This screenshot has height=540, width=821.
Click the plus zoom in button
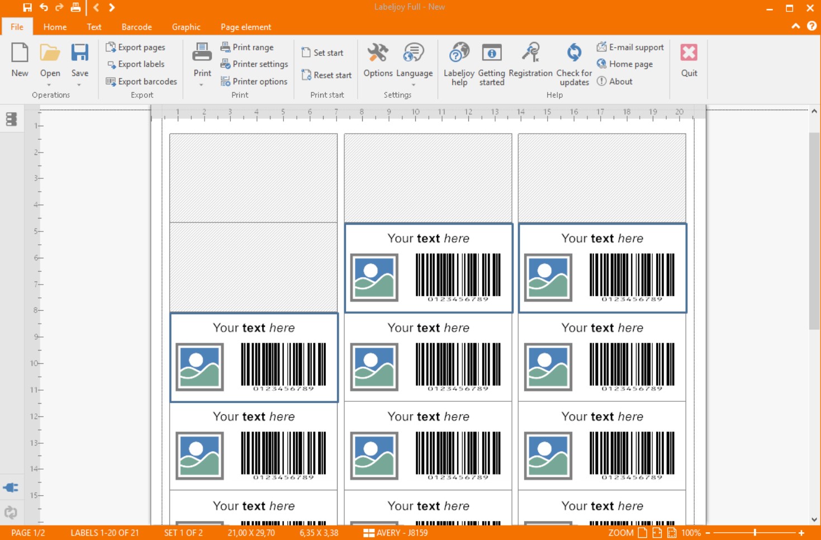tap(801, 533)
